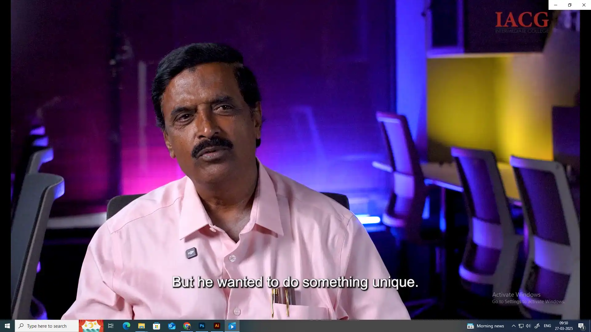Screen dimensions: 591x332
Task: Open Microsoft Edge from the taskbar
Action: click(126, 326)
